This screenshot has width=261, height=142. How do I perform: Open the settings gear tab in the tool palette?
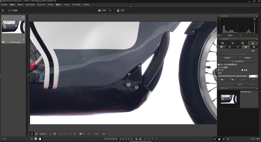point(253,47)
